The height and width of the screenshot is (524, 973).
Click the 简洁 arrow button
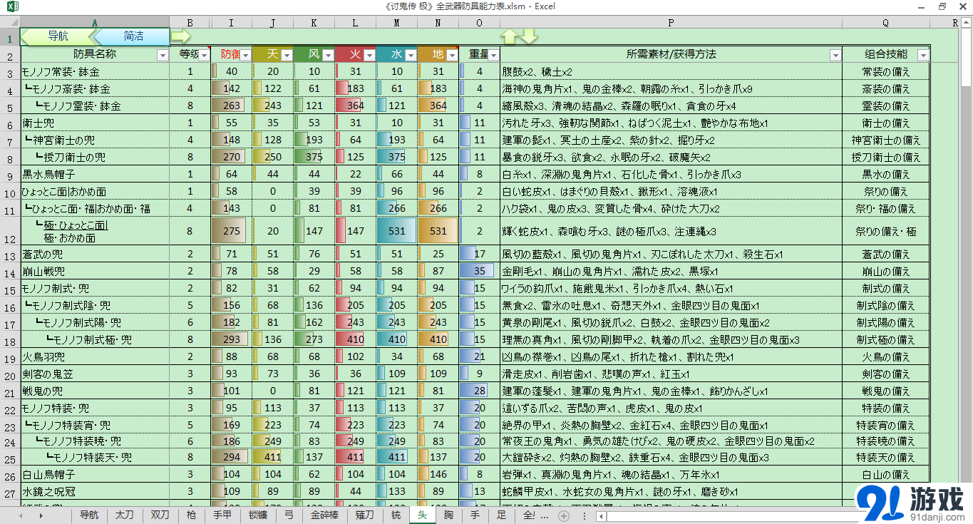point(133,36)
